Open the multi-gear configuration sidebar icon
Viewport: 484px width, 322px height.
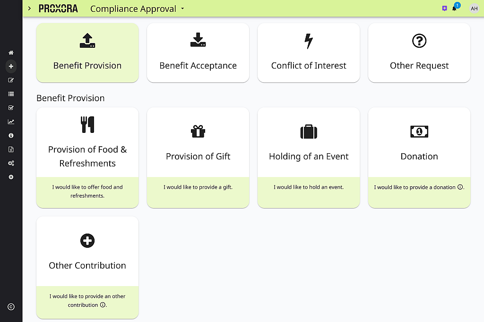[x=11, y=163]
